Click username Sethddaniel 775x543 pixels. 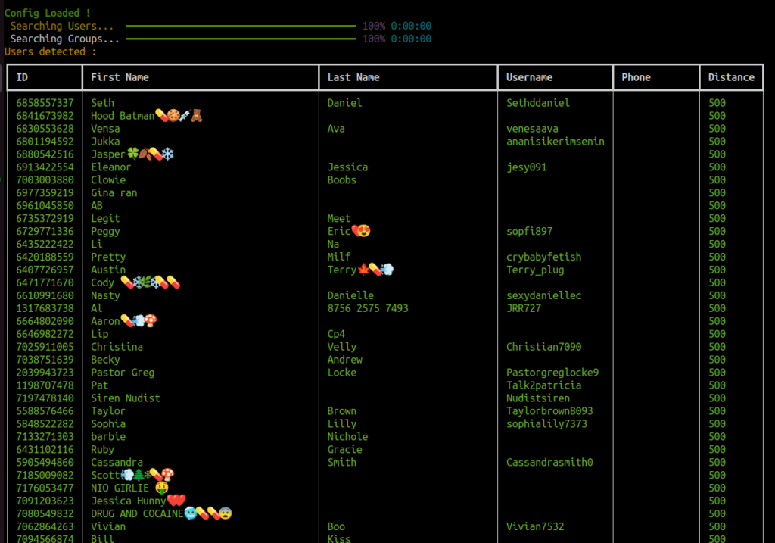(x=538, y=103)
